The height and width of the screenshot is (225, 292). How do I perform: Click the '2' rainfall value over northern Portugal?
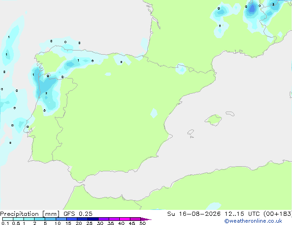[x=46, y=93]
